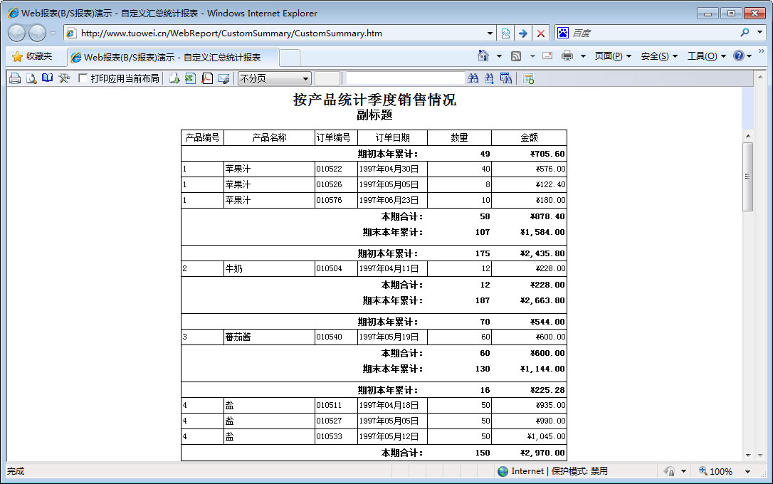Image resolution: width=773 pixels, height=484 pixels.
Task: Click the IE home icon
Action: point(483,56)
